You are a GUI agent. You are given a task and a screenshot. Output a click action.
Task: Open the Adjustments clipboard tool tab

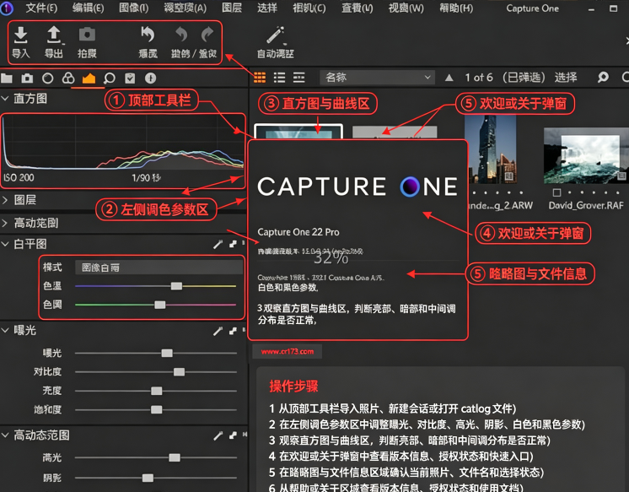click(x=130, y=78)
